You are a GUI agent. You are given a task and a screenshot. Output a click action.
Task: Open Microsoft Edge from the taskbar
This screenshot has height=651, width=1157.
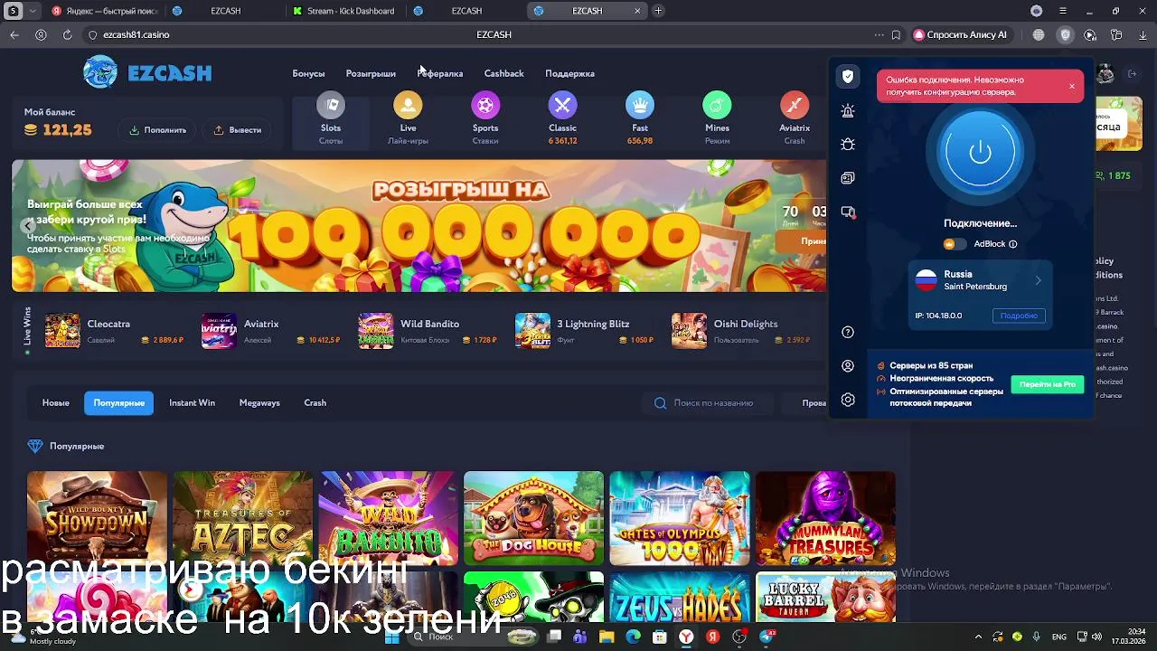633,637
